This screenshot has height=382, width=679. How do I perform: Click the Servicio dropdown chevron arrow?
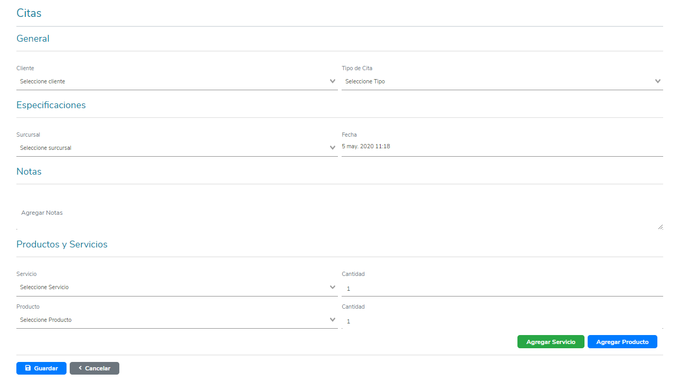click(333, 287)
